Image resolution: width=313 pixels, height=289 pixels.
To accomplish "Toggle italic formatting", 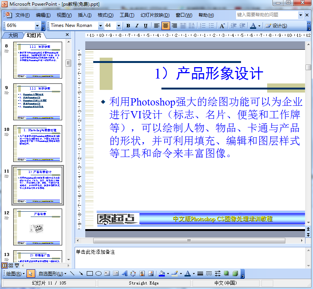I will [x=136, y=25].
